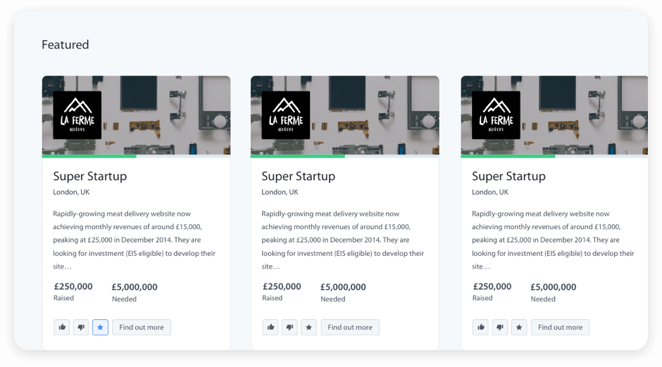Click thumbs down on first startup card
Image resolution: width=662 pixels, height=367 pixels.
[81, 328]
